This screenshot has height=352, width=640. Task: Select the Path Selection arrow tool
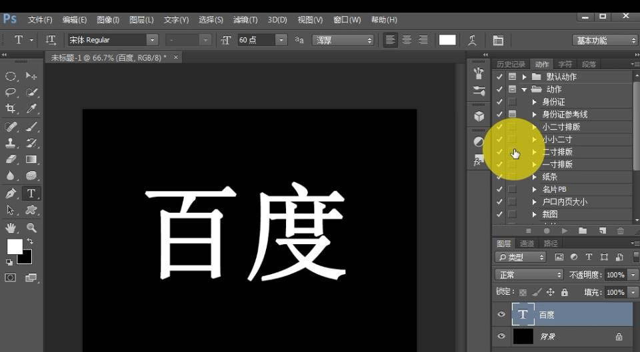tap(11, 210)
